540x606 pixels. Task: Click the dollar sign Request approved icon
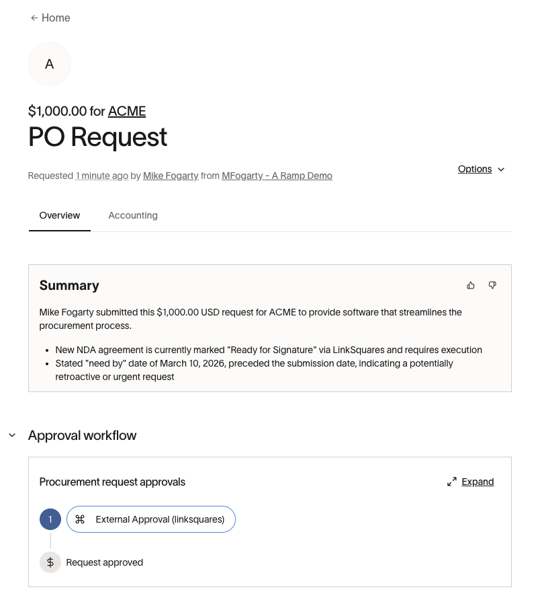(50, 562)
